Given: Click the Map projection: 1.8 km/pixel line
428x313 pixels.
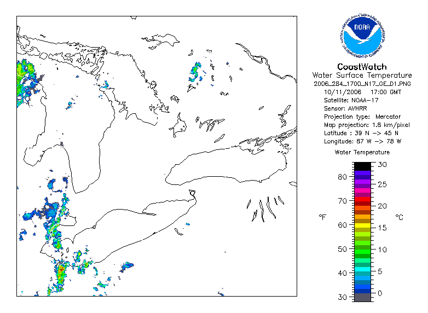Looking at the screenshot, I should coord(367,125).
